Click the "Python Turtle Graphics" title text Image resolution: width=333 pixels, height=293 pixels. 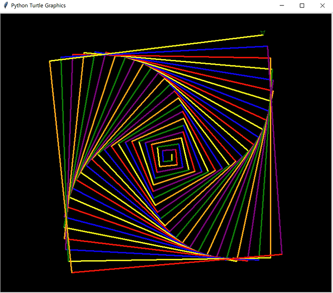[38, 5]
